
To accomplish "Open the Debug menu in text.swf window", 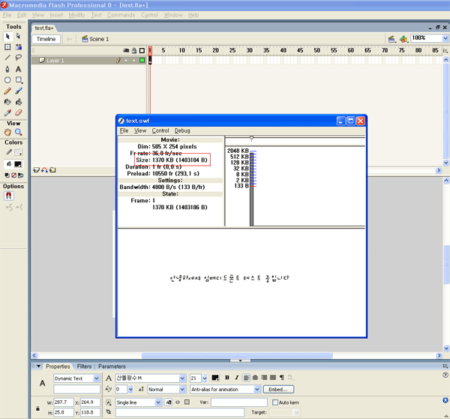I will 182,130.
